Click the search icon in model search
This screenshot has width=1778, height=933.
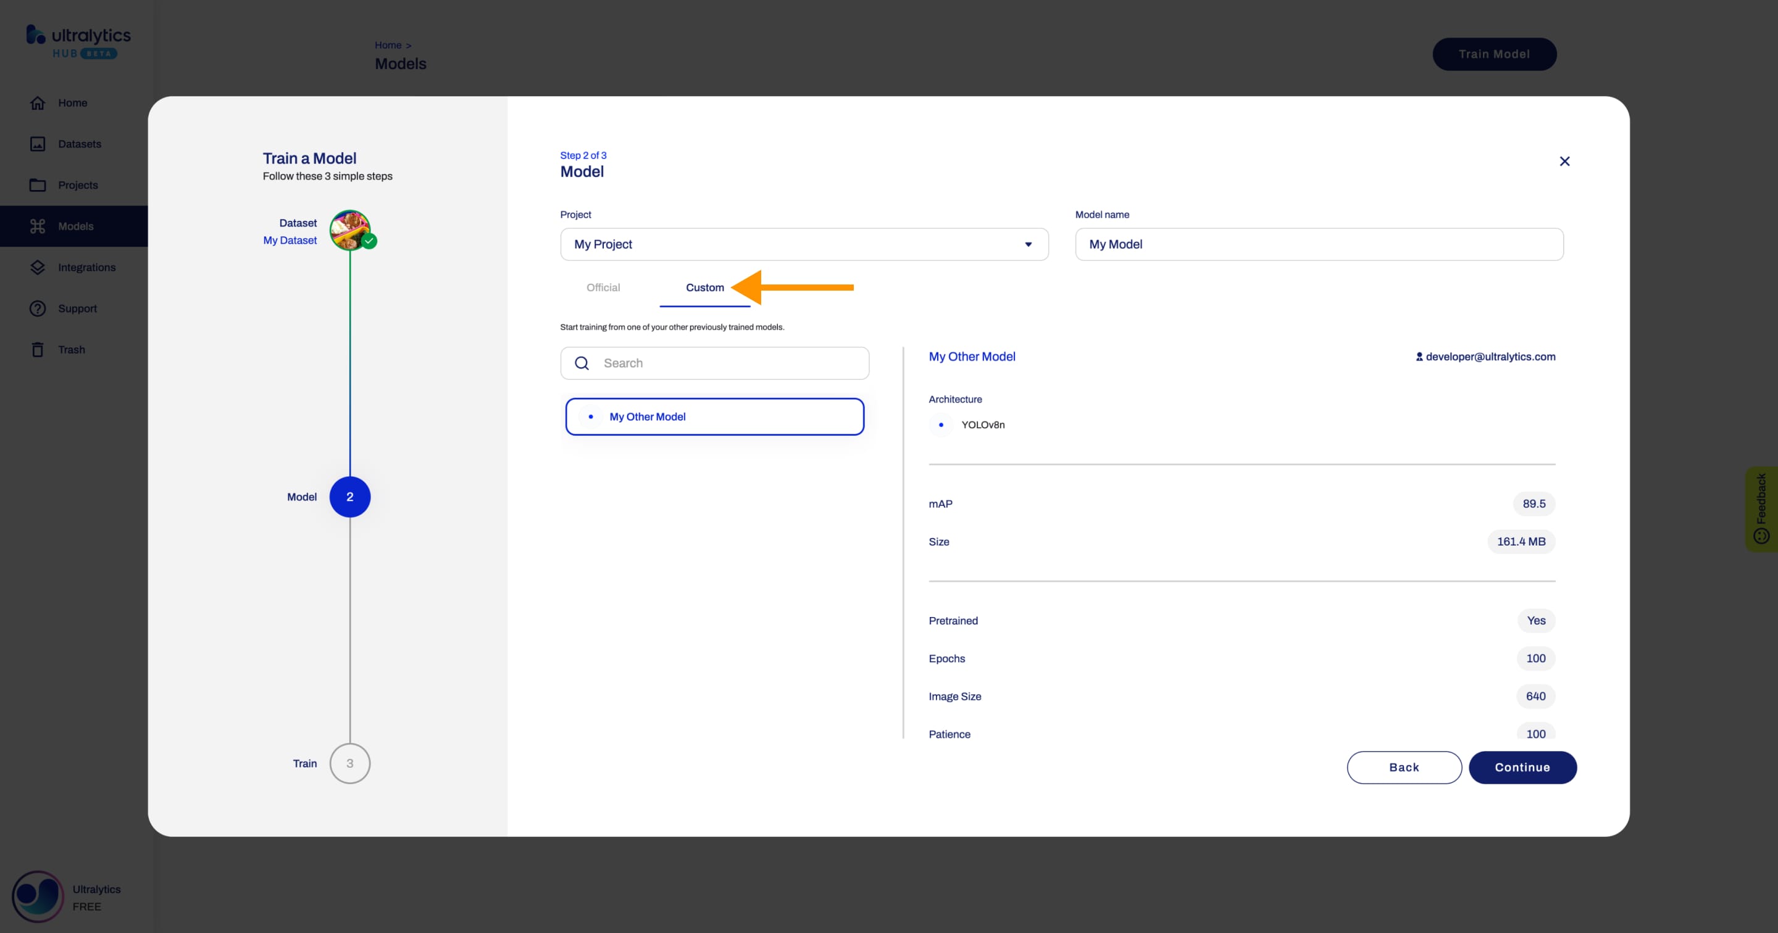[x=582, y=362]
